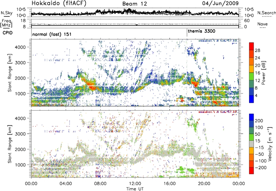Screen dimensions: 276x191
Task: Click the 'themis 3300' CPID text
Action: point(201,31)
